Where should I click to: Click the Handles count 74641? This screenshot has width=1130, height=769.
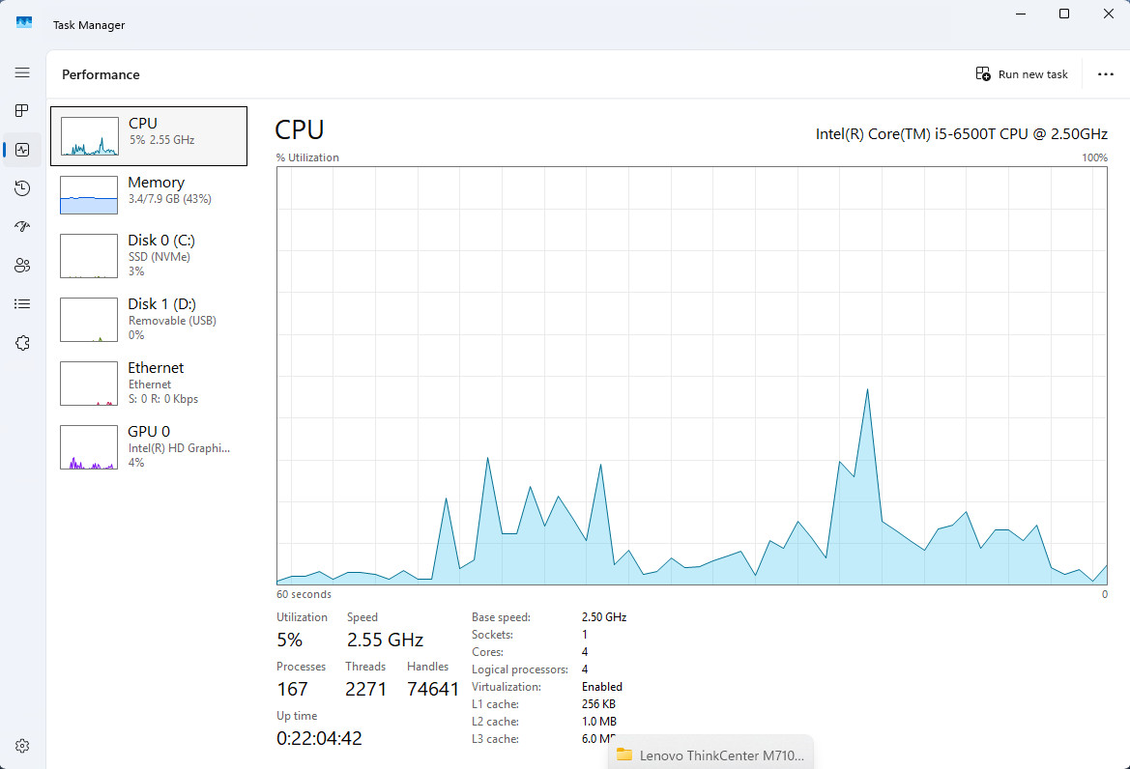pos(433,689)
